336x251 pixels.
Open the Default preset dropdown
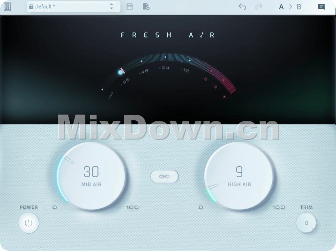[70, 7]
